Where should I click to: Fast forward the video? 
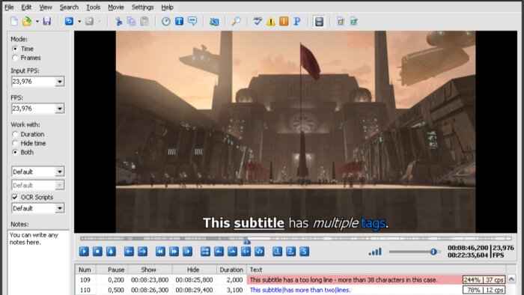[174, 252]
